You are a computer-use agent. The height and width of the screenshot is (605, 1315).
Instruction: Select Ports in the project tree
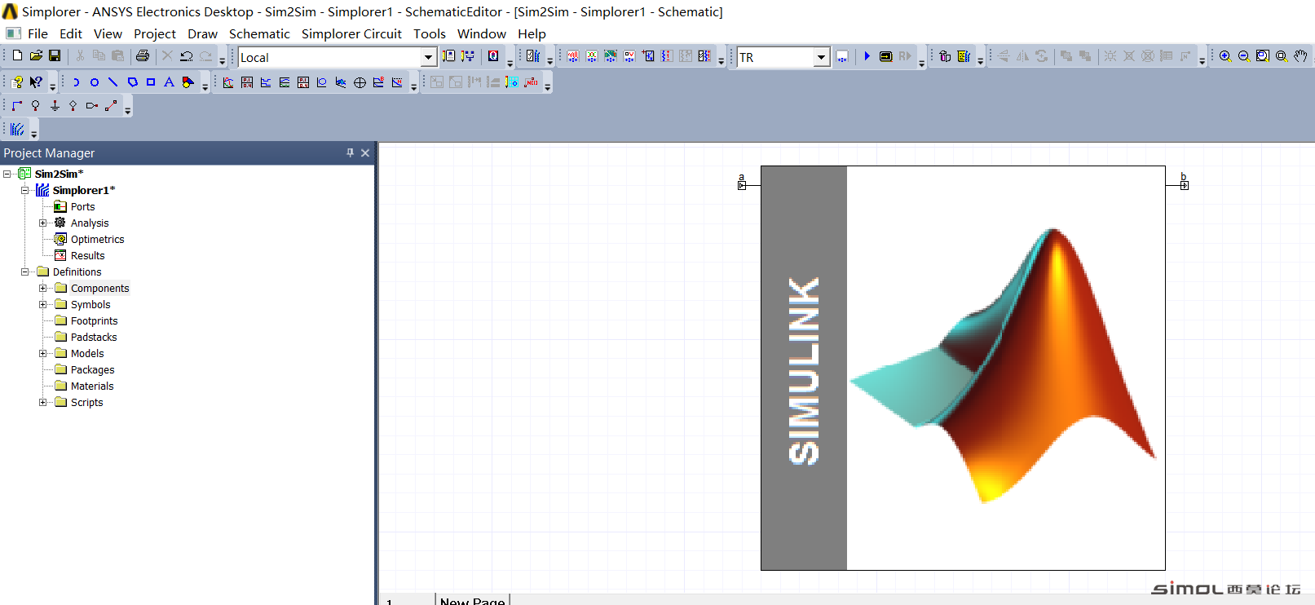click(x=82, y=206)
